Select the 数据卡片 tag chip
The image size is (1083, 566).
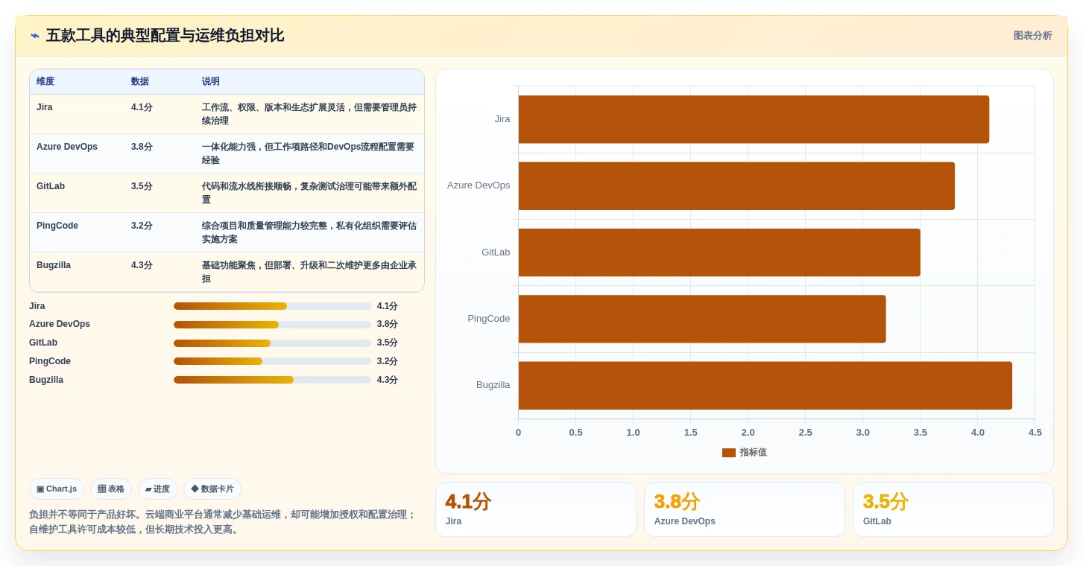(212, 489)
